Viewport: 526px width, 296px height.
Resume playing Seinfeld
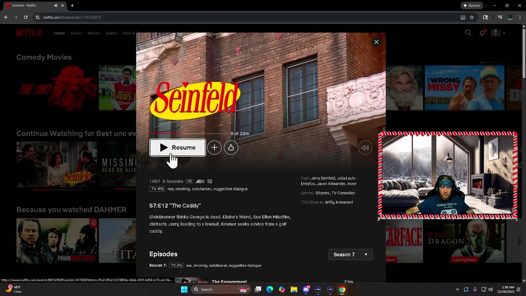(178, 148)
